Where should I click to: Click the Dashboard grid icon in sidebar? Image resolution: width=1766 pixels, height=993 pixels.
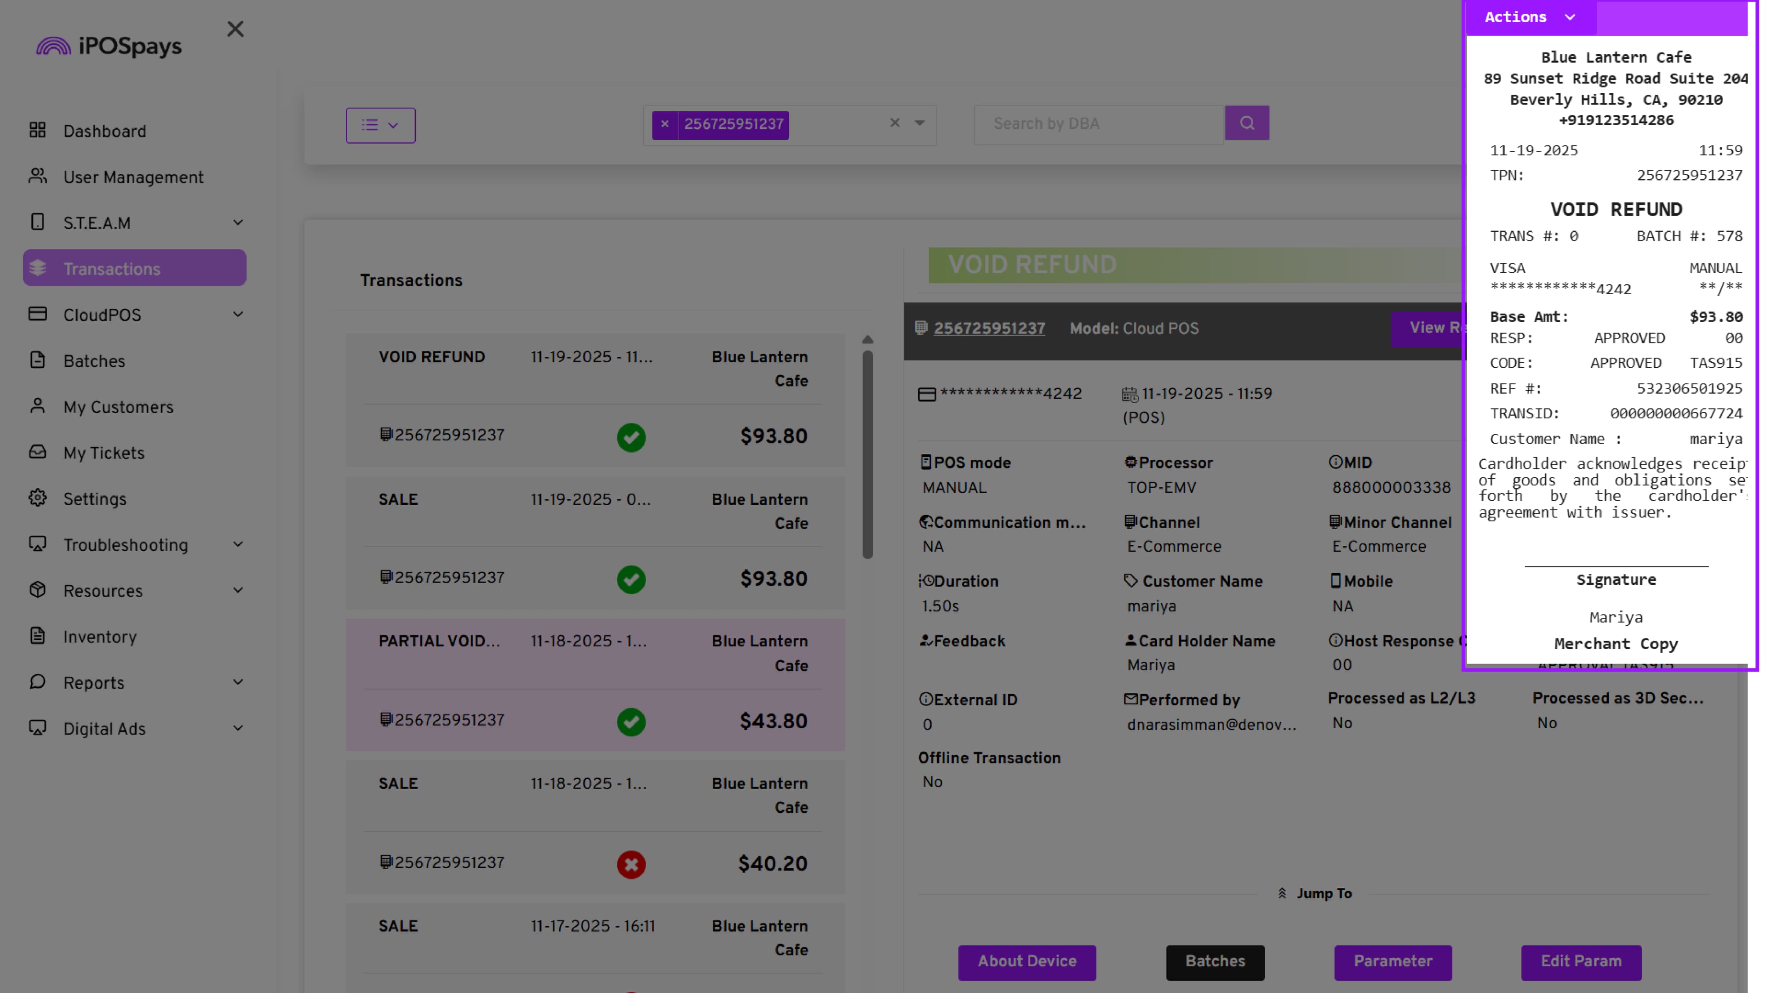point(38,130)
